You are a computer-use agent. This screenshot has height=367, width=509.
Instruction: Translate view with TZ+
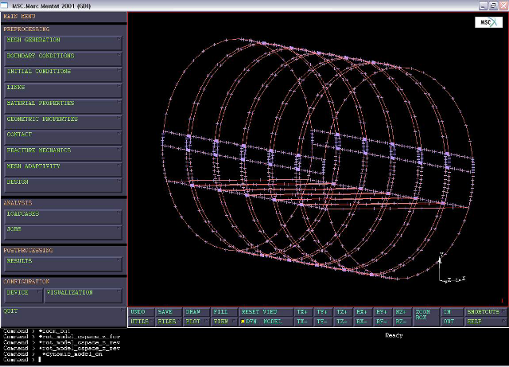pos(343,312)
